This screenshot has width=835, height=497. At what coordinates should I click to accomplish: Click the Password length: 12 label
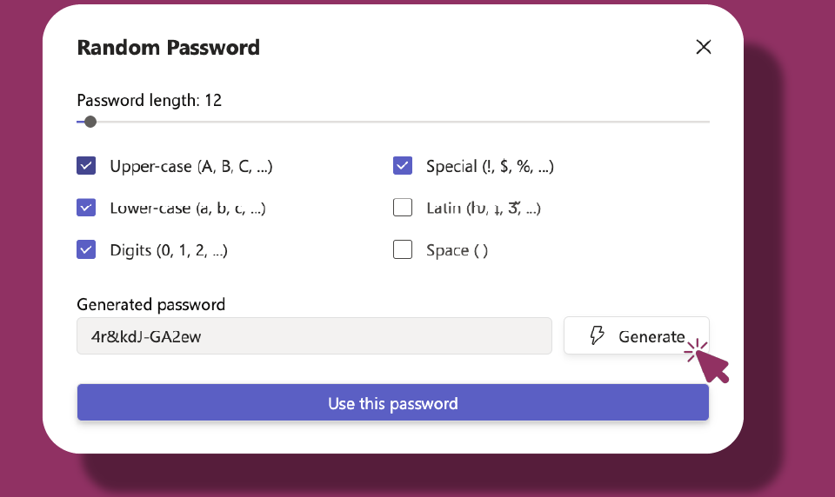(149, 100)
